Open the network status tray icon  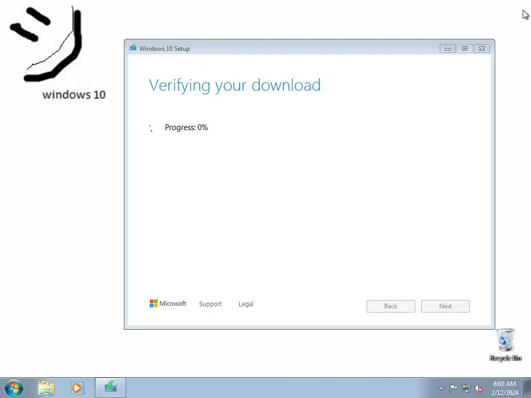point(466,389)
